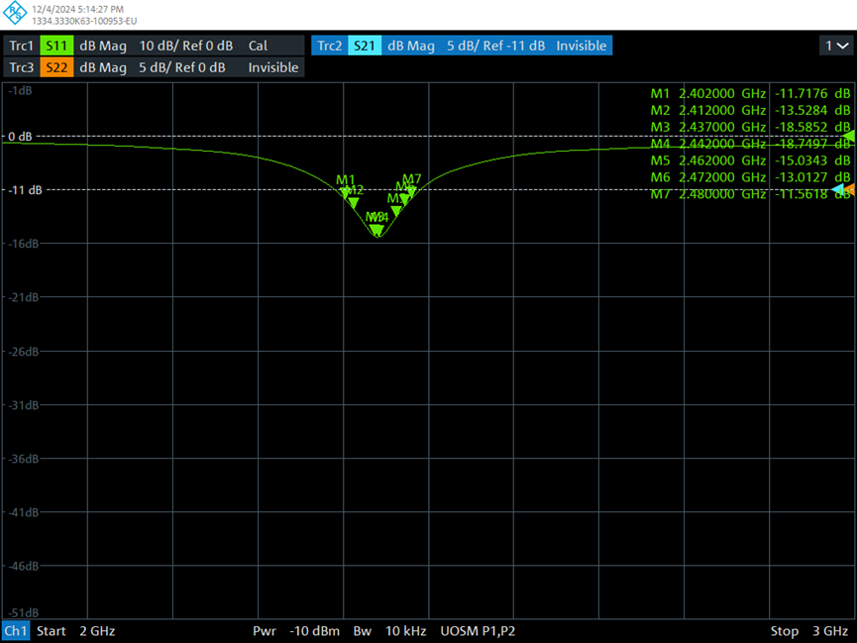Toggle Invisible state on Trc3 line
Viewport: 857px width, 643px height.
(x=272, y=67)
